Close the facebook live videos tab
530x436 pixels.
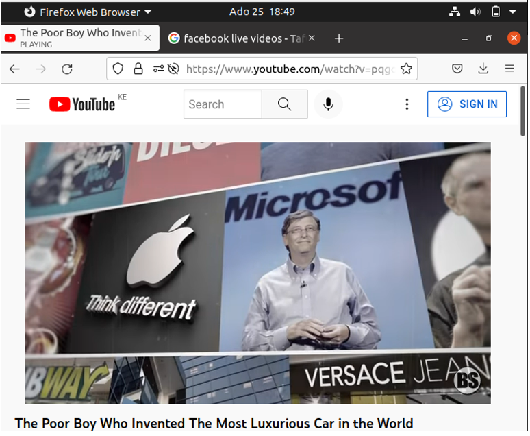[312, 38]
